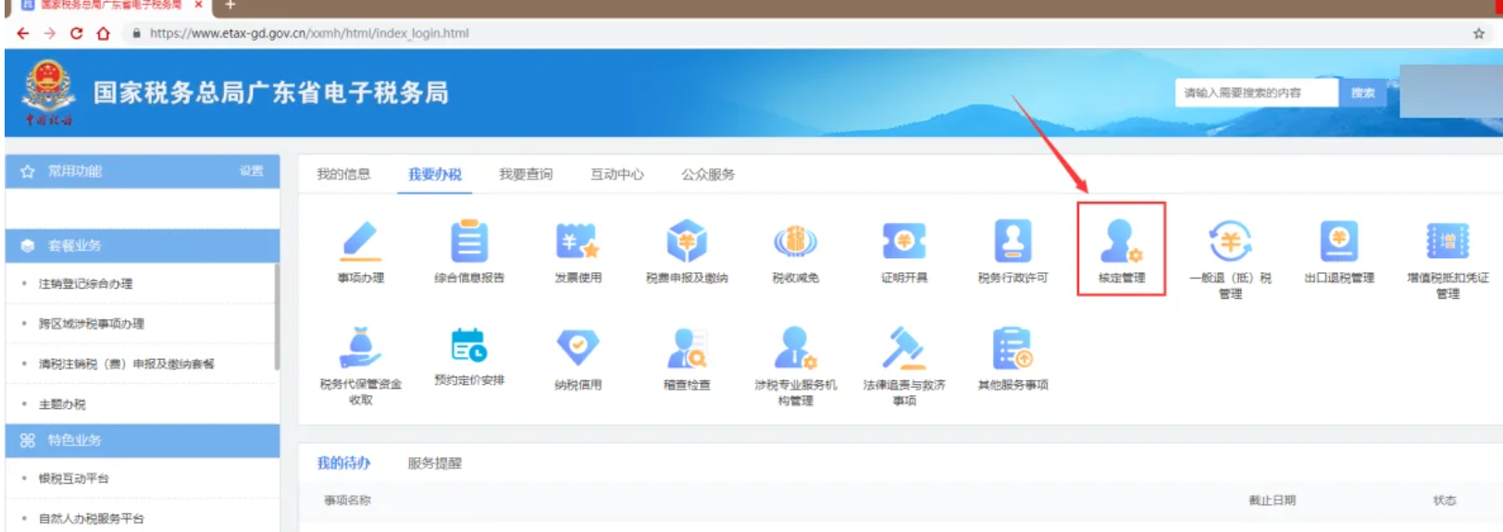Click the sidebar vertical scrollbar
Viewport: 1503px width, 532px height.
[x=277, y=316]
